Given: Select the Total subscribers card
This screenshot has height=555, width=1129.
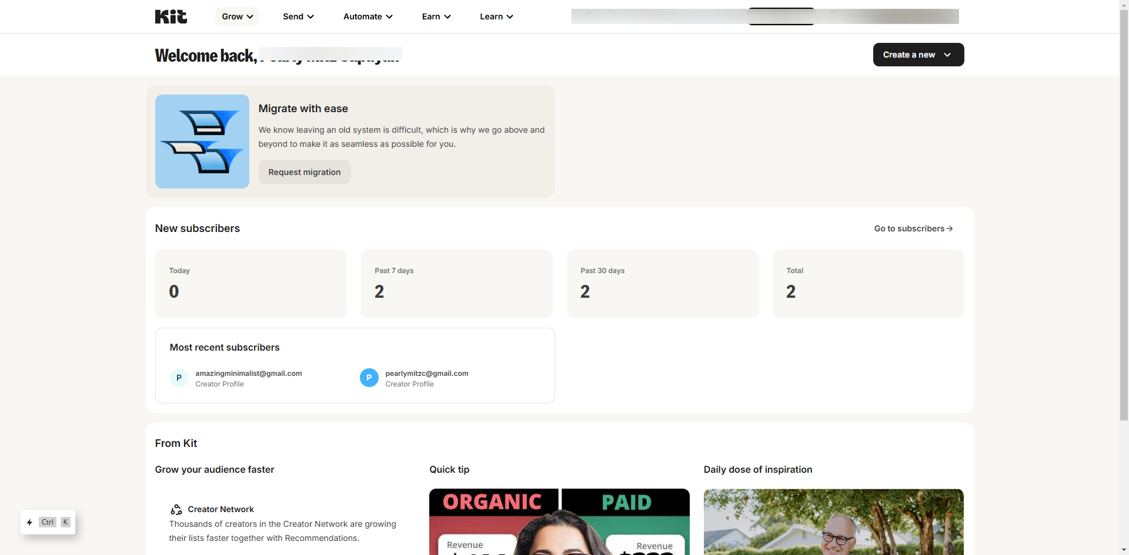Looking at the screenshot, I should pyautogui.click(x=869, y=284).
